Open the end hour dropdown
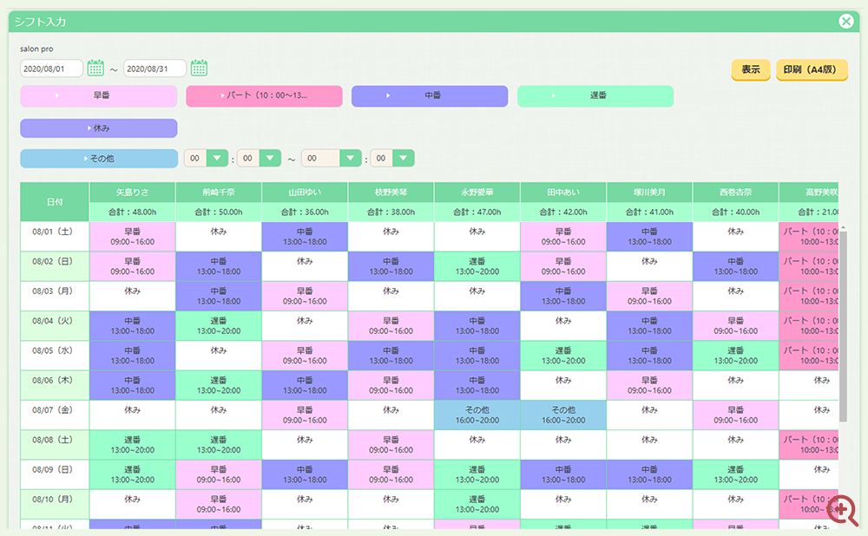 point(351,158)
